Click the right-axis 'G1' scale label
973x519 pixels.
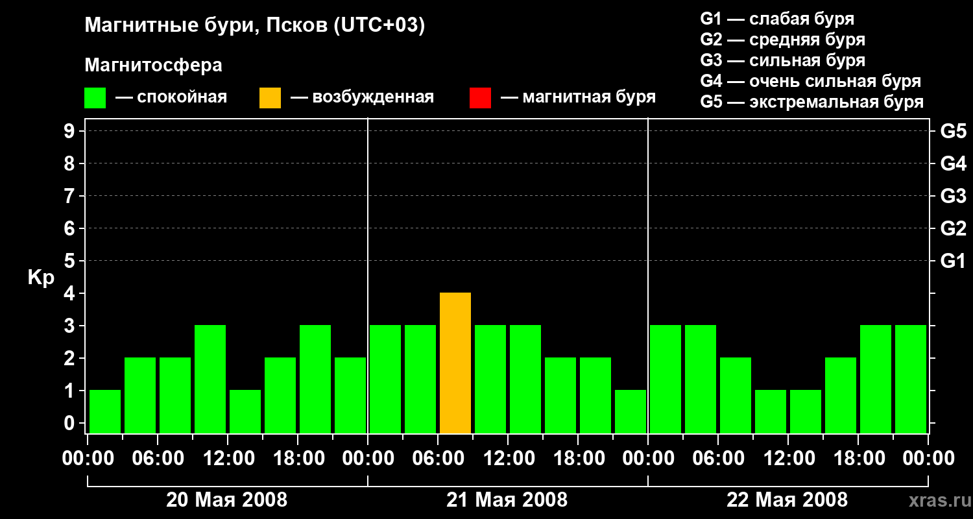tap(953, 261)
